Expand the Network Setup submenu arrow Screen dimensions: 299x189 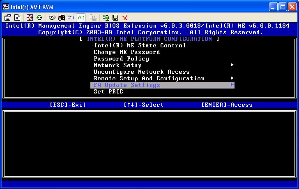pyautogui.click(x=232, y=65)
